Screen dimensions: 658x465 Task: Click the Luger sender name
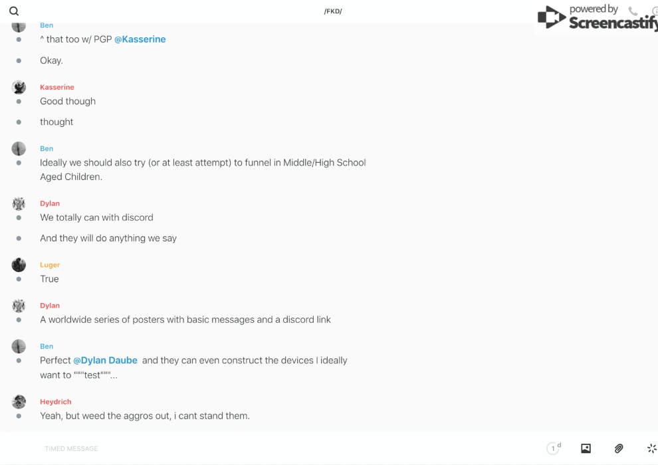[x=50, y=265]
